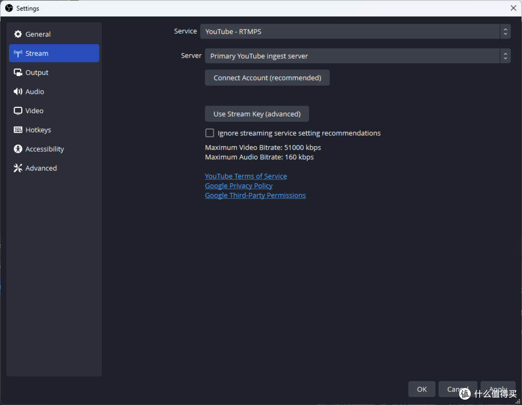Click Use Stream Key (advanced) button
This screenshot has width=522, height=405.
pyautogui.click(x=257, y=114)
